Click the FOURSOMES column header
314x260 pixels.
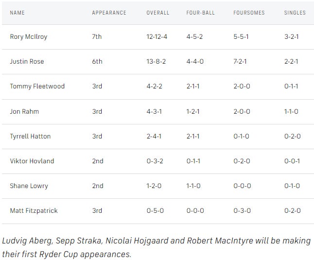click(249, 13)
